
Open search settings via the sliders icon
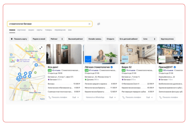point(99,24)
